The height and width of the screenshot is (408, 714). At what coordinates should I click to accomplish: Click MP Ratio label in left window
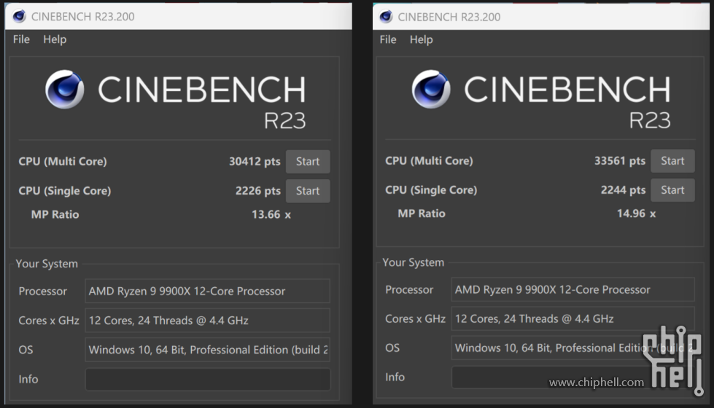55,214
